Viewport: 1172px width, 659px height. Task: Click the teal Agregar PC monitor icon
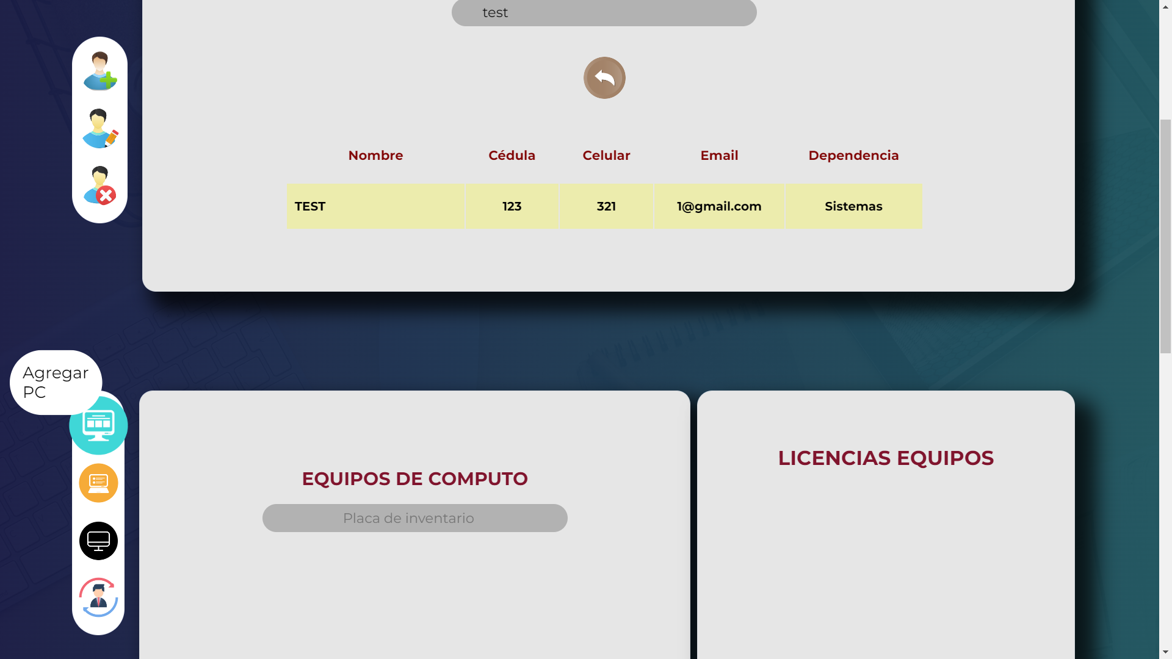point(98,425)
